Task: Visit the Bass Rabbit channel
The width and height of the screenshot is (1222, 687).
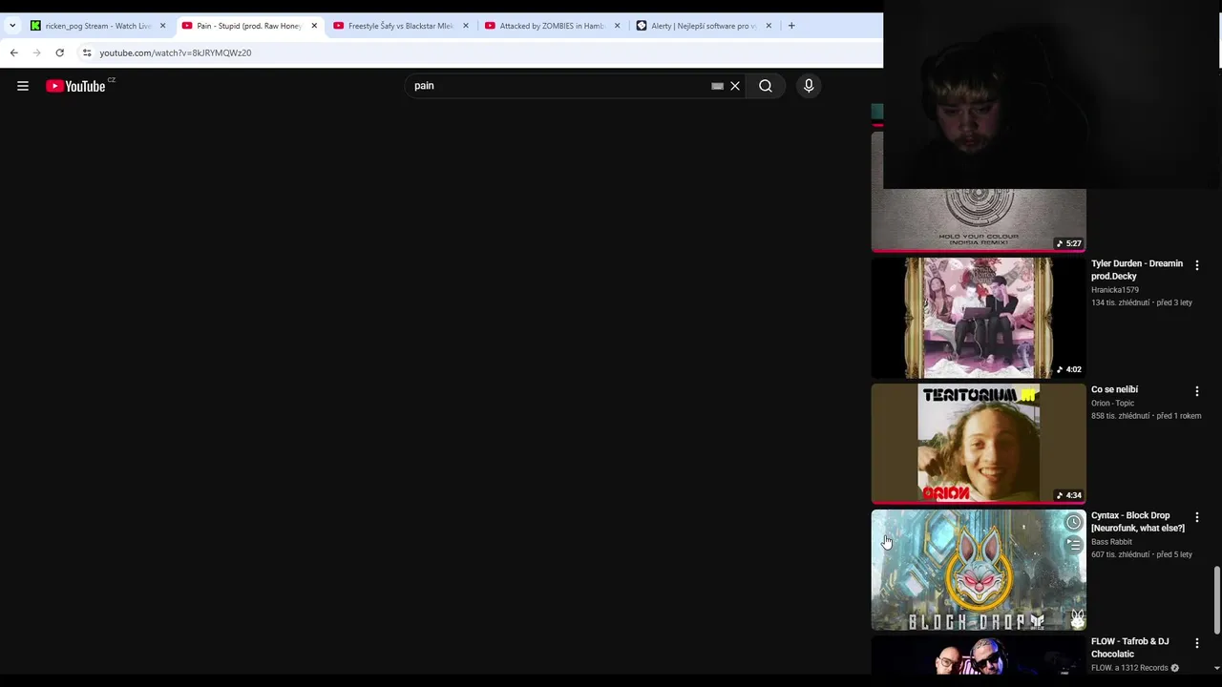Action: click(1111, 542)
